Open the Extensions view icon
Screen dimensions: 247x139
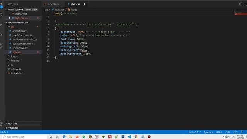coord(1,45)
